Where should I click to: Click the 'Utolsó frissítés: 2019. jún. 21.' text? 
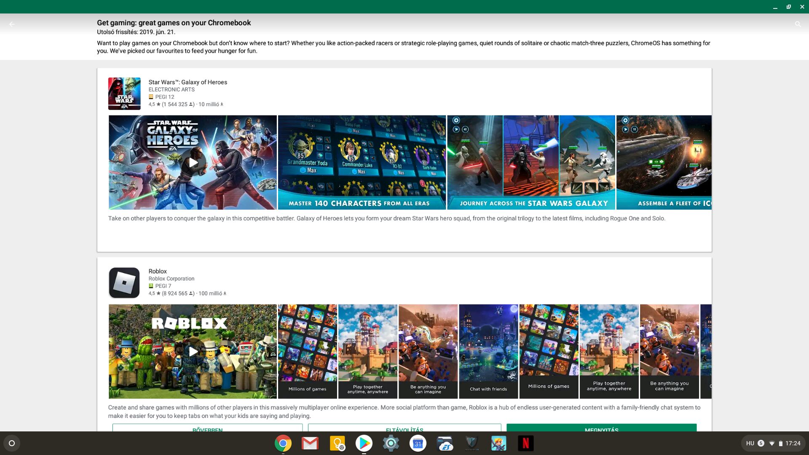(x=136, y=32)
